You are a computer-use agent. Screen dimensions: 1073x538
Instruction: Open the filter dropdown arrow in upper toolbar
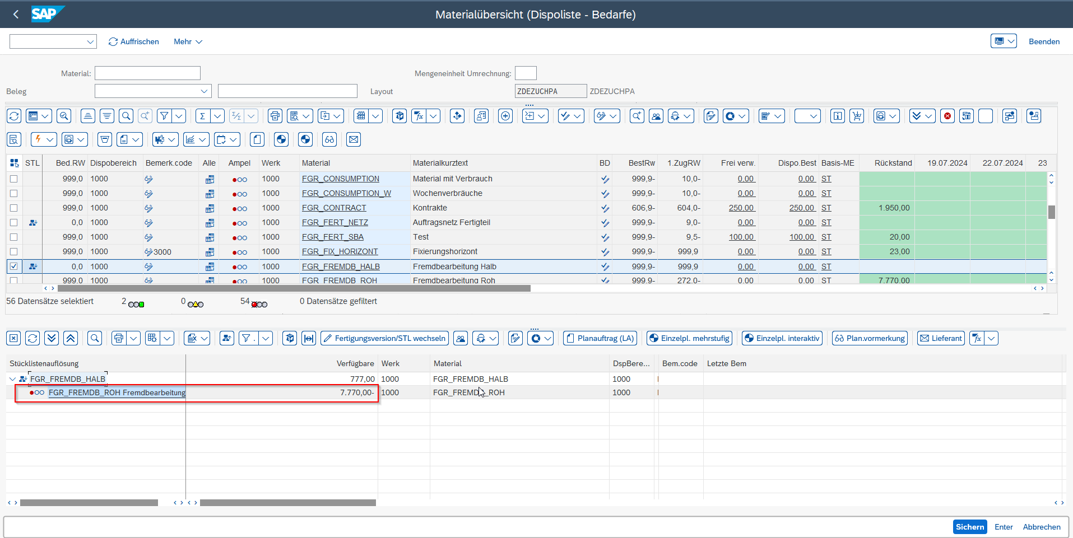point(179,116)
